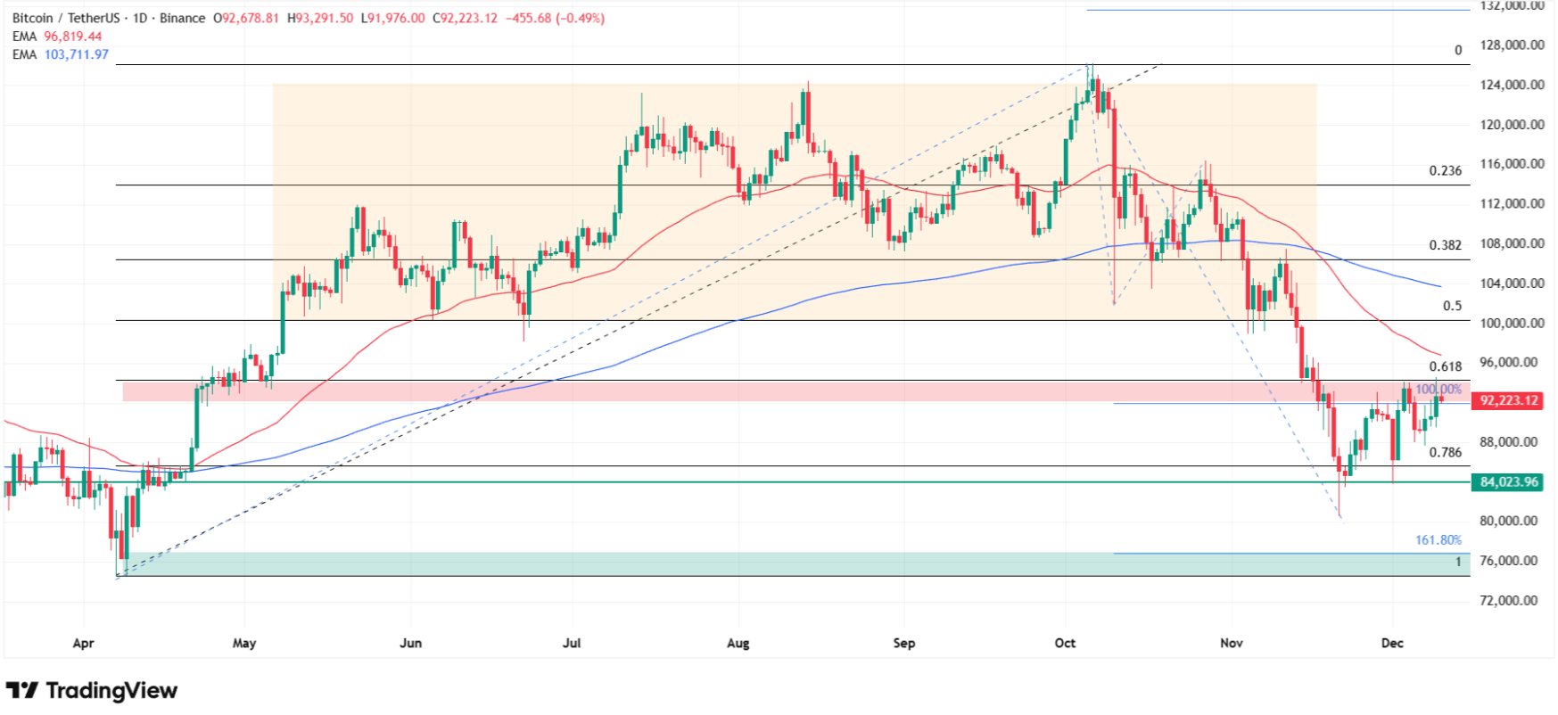Image resolution: width=1558 pixels, height=715 pixels.
Task: Click the Oct label on time axis
Action: tap(1065, 643)
